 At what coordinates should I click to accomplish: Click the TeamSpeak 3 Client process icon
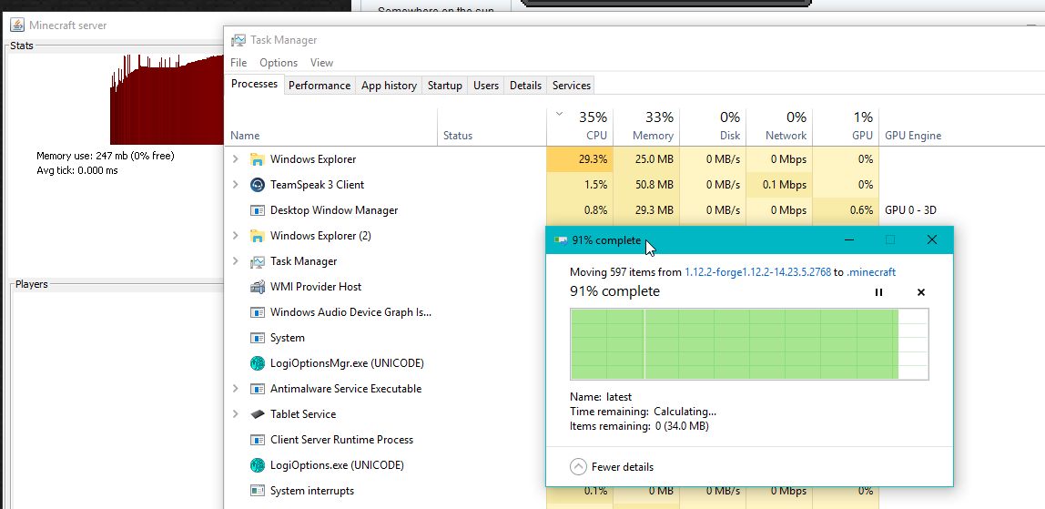258,185
